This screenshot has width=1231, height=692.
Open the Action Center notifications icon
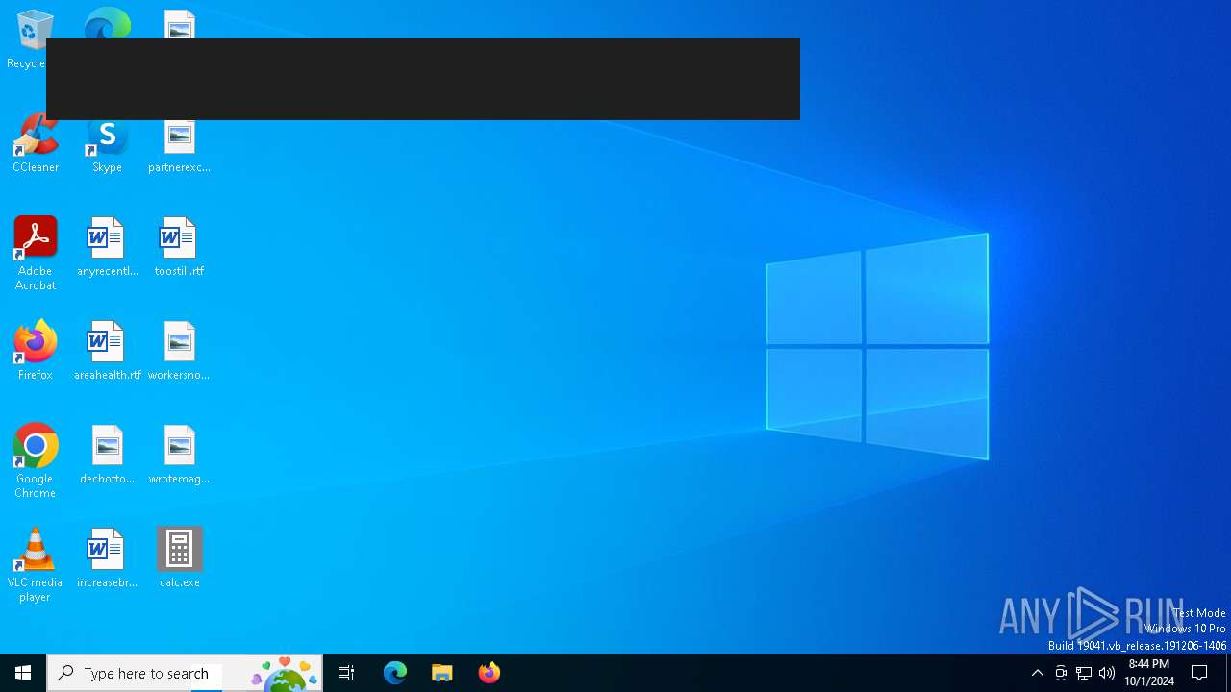[x=1199, y=673]
